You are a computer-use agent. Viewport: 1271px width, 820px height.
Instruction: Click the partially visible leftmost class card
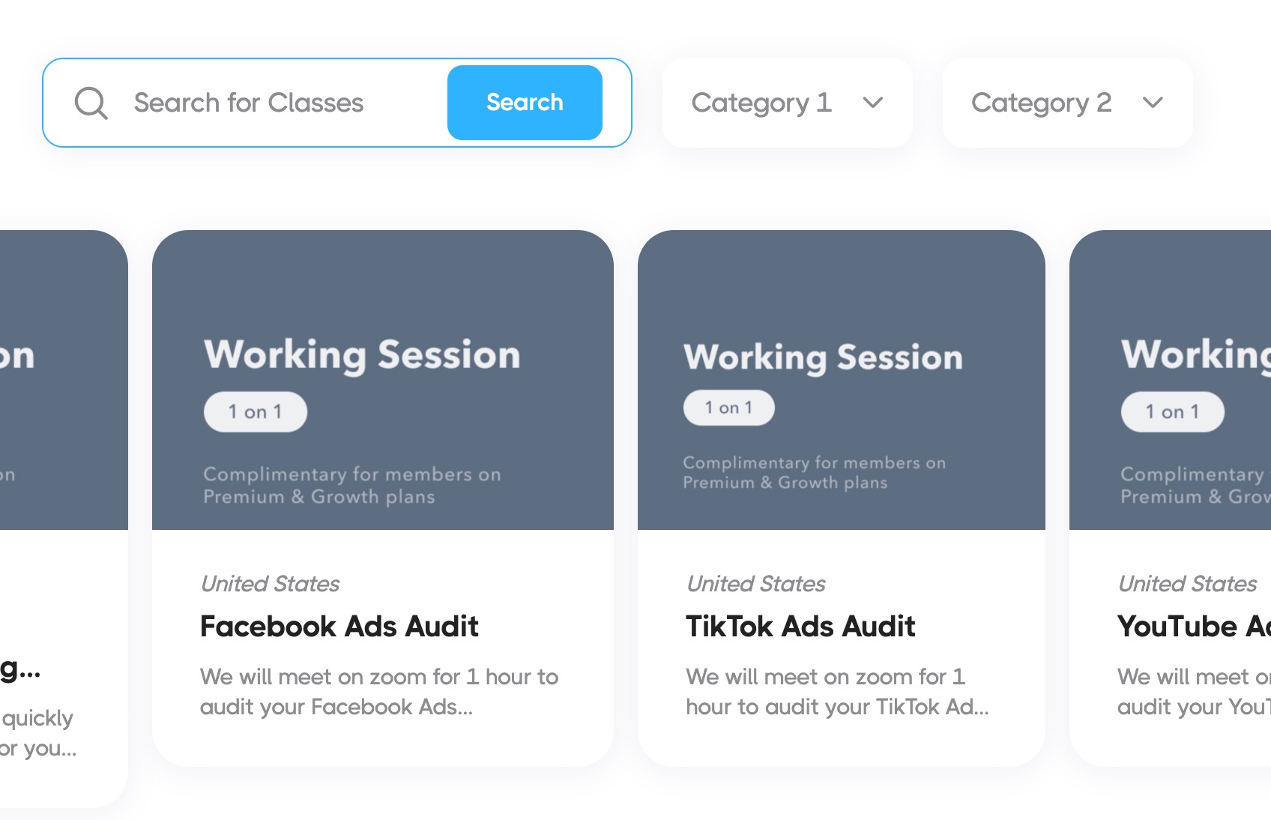(x=60, y=525)
